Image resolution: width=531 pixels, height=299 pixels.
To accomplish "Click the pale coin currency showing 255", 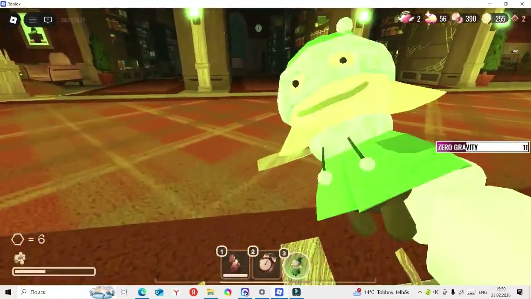I will (494, 19).
